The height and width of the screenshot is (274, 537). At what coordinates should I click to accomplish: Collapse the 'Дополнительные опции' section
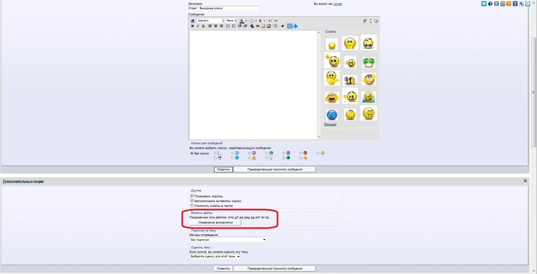pyautogui.click(x=525, y=181)
